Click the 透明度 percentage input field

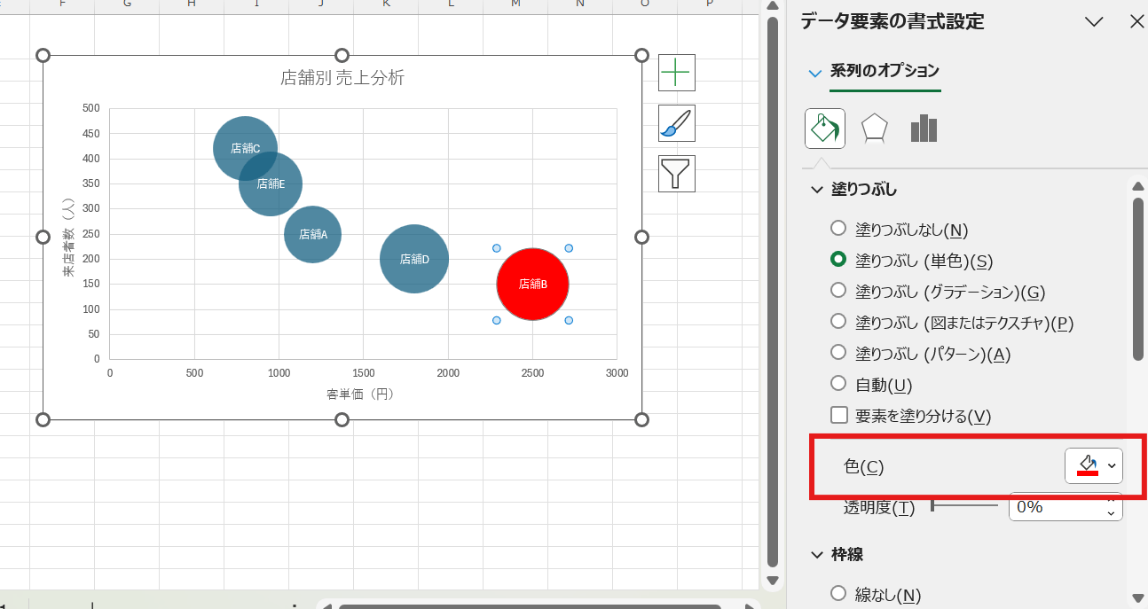1056,507
